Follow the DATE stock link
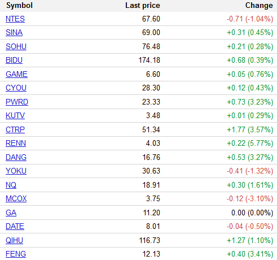 (15, 226)
